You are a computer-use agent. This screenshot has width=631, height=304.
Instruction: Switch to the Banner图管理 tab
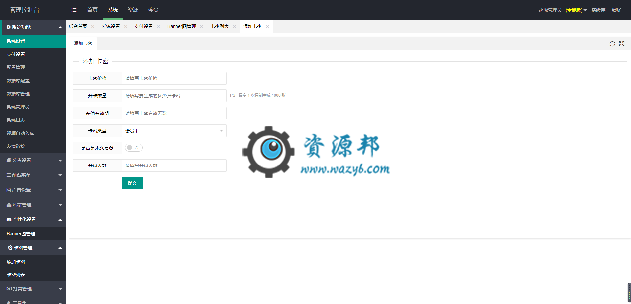click(181, 27)
